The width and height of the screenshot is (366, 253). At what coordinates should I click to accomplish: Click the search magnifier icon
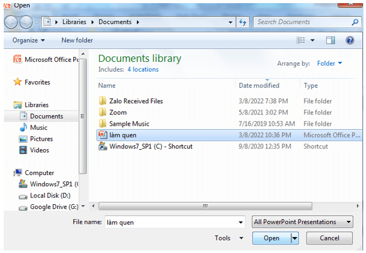pyautogui.click(x=355, y=22)
